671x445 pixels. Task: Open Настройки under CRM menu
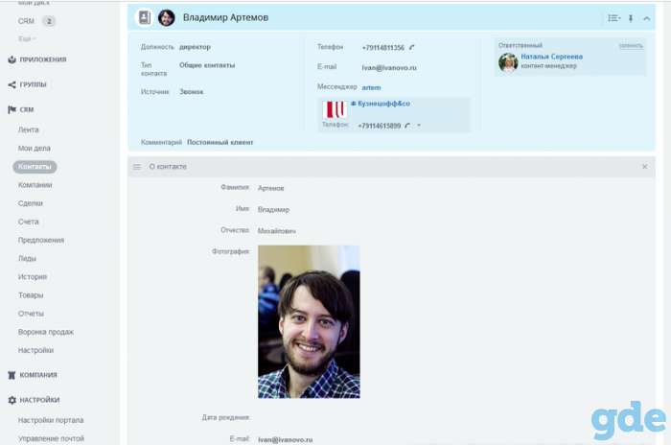(36, 350)
